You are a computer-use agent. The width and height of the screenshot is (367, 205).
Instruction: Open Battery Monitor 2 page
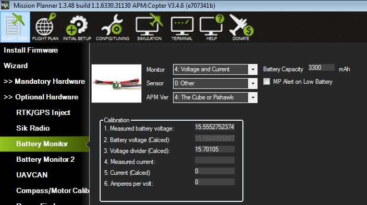click(45, 159)
